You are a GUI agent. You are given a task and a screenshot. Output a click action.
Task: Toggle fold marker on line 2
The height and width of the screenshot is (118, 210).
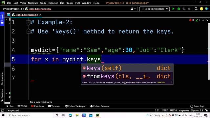tap(29, 31)
